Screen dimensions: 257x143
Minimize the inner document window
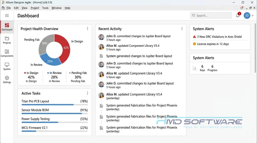pyautogui.click(x=246, y=8)
